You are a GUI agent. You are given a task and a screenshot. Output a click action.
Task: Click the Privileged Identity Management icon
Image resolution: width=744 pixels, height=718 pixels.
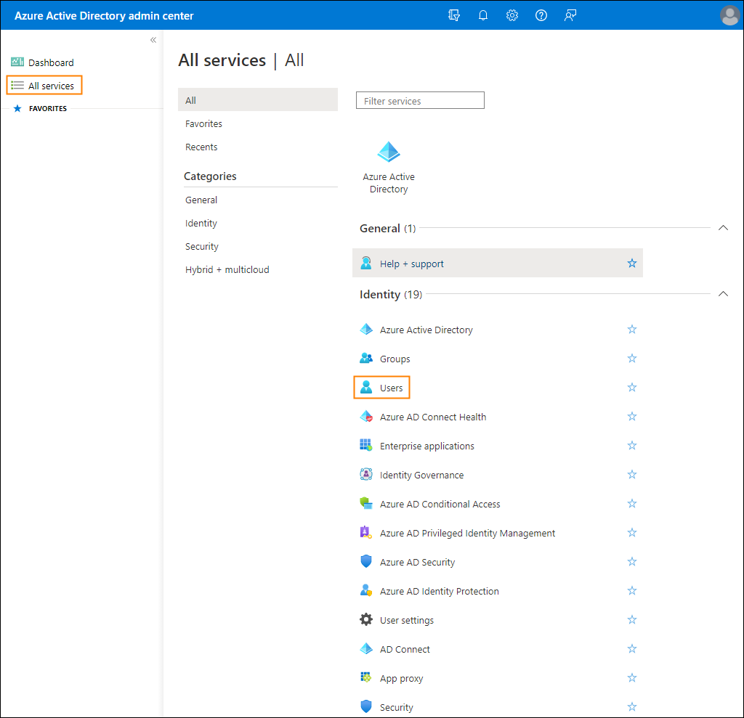click(366, 533)
